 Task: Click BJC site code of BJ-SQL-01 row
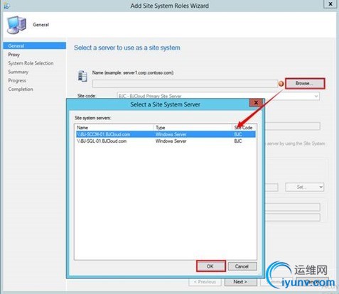coord(238,141)
